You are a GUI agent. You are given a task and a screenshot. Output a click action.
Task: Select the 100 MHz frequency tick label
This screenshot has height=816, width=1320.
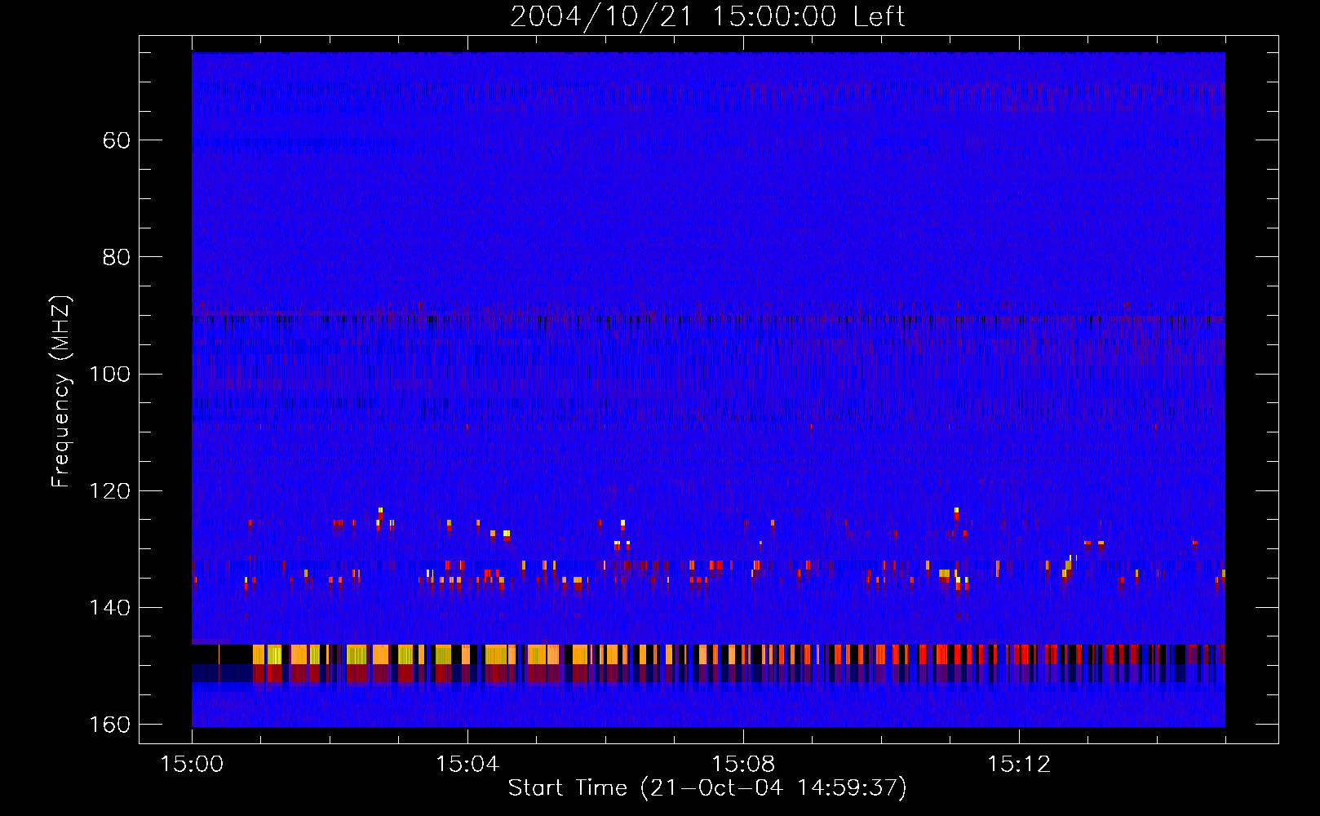tap(109, 374)
